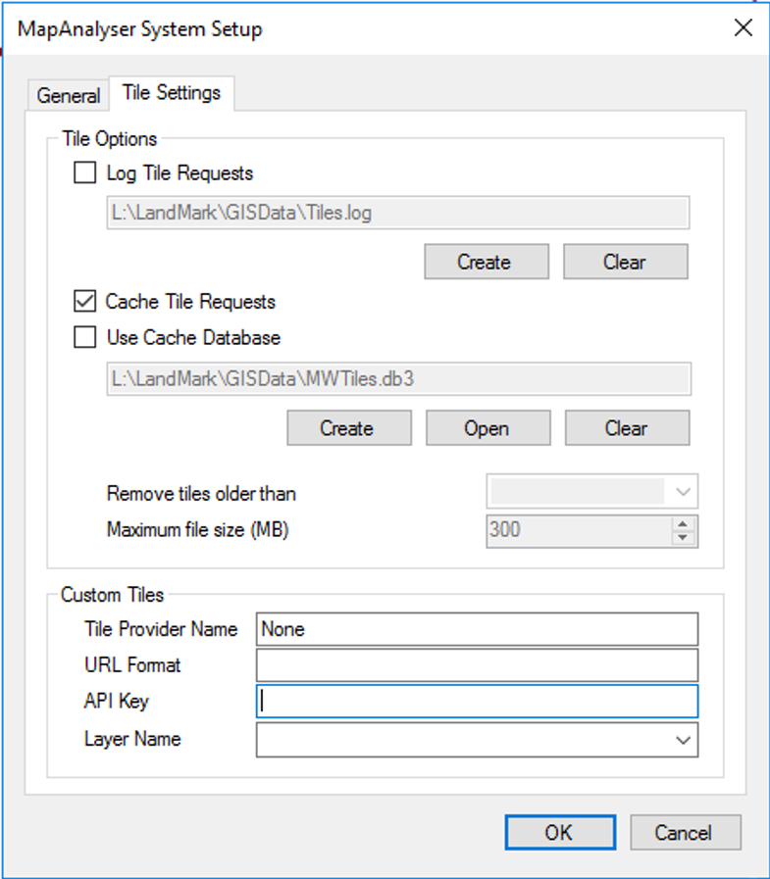Click Clear button for the tile log file
Image resolution: width=770 pixels, height=879 pixels.
(625, 262)
